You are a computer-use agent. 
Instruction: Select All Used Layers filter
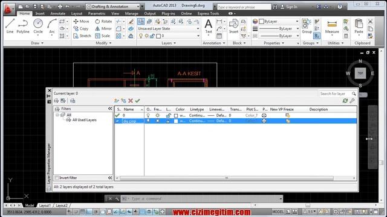pyautogui.click(x=85, y=120)
